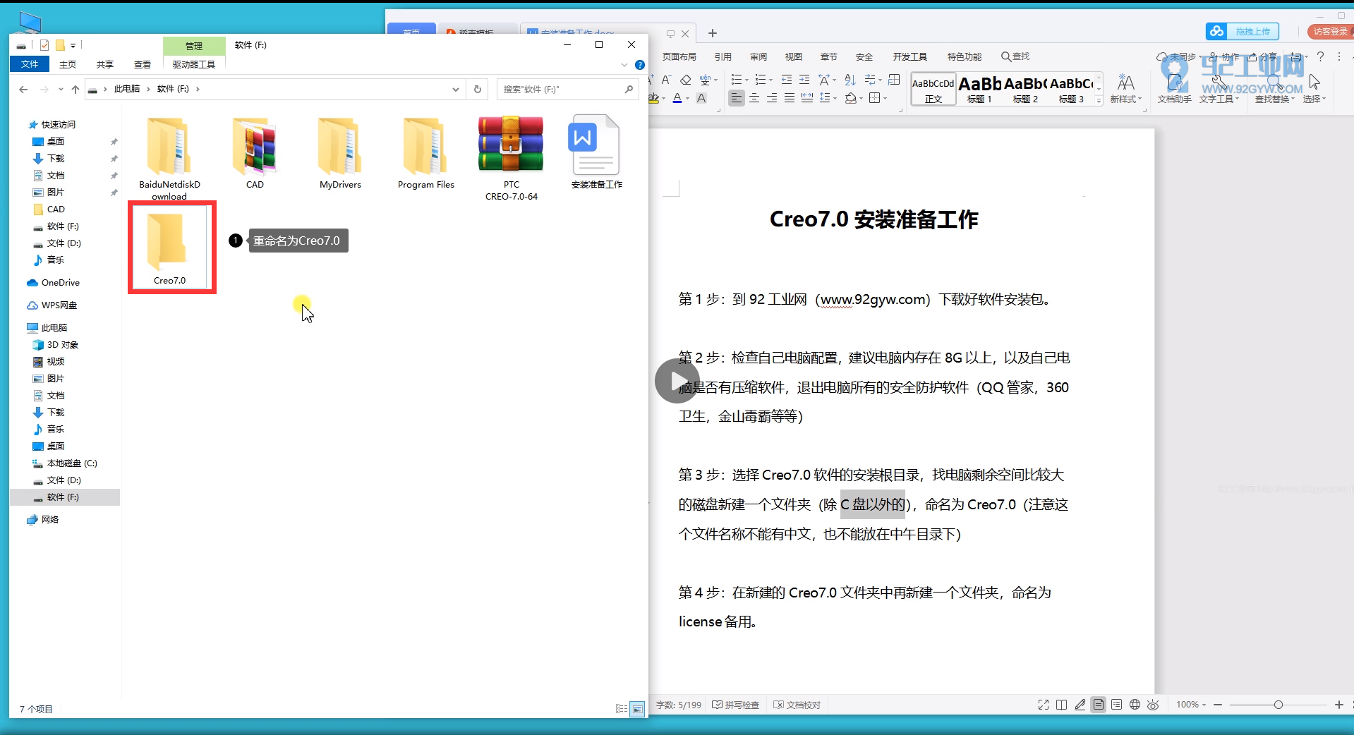The width and height of the screenshot is (1354, 735).
Task: Click 访客登录 button
Action: tap(1330, 32)
